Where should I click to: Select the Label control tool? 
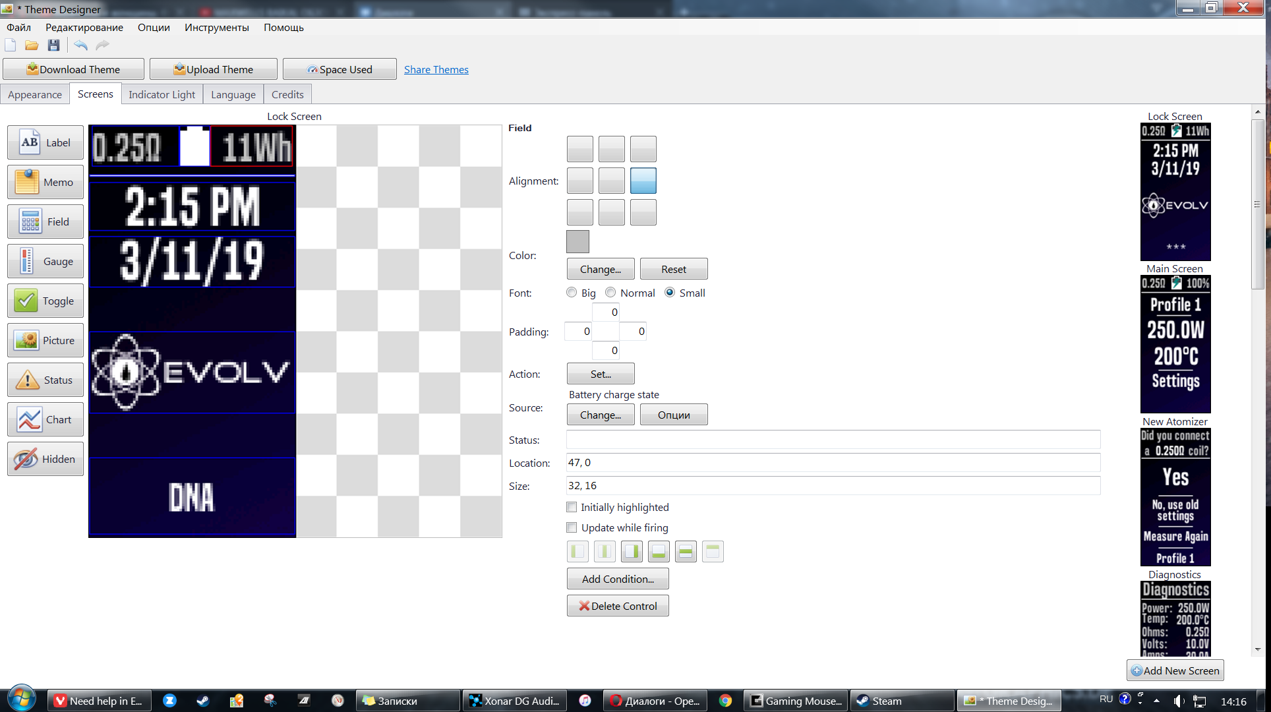[45, 142]
